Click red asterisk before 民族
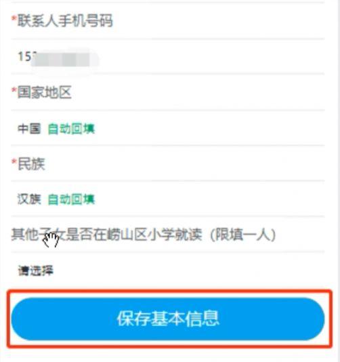The width and height of the screenshot is (340, 362). point(14,161)
